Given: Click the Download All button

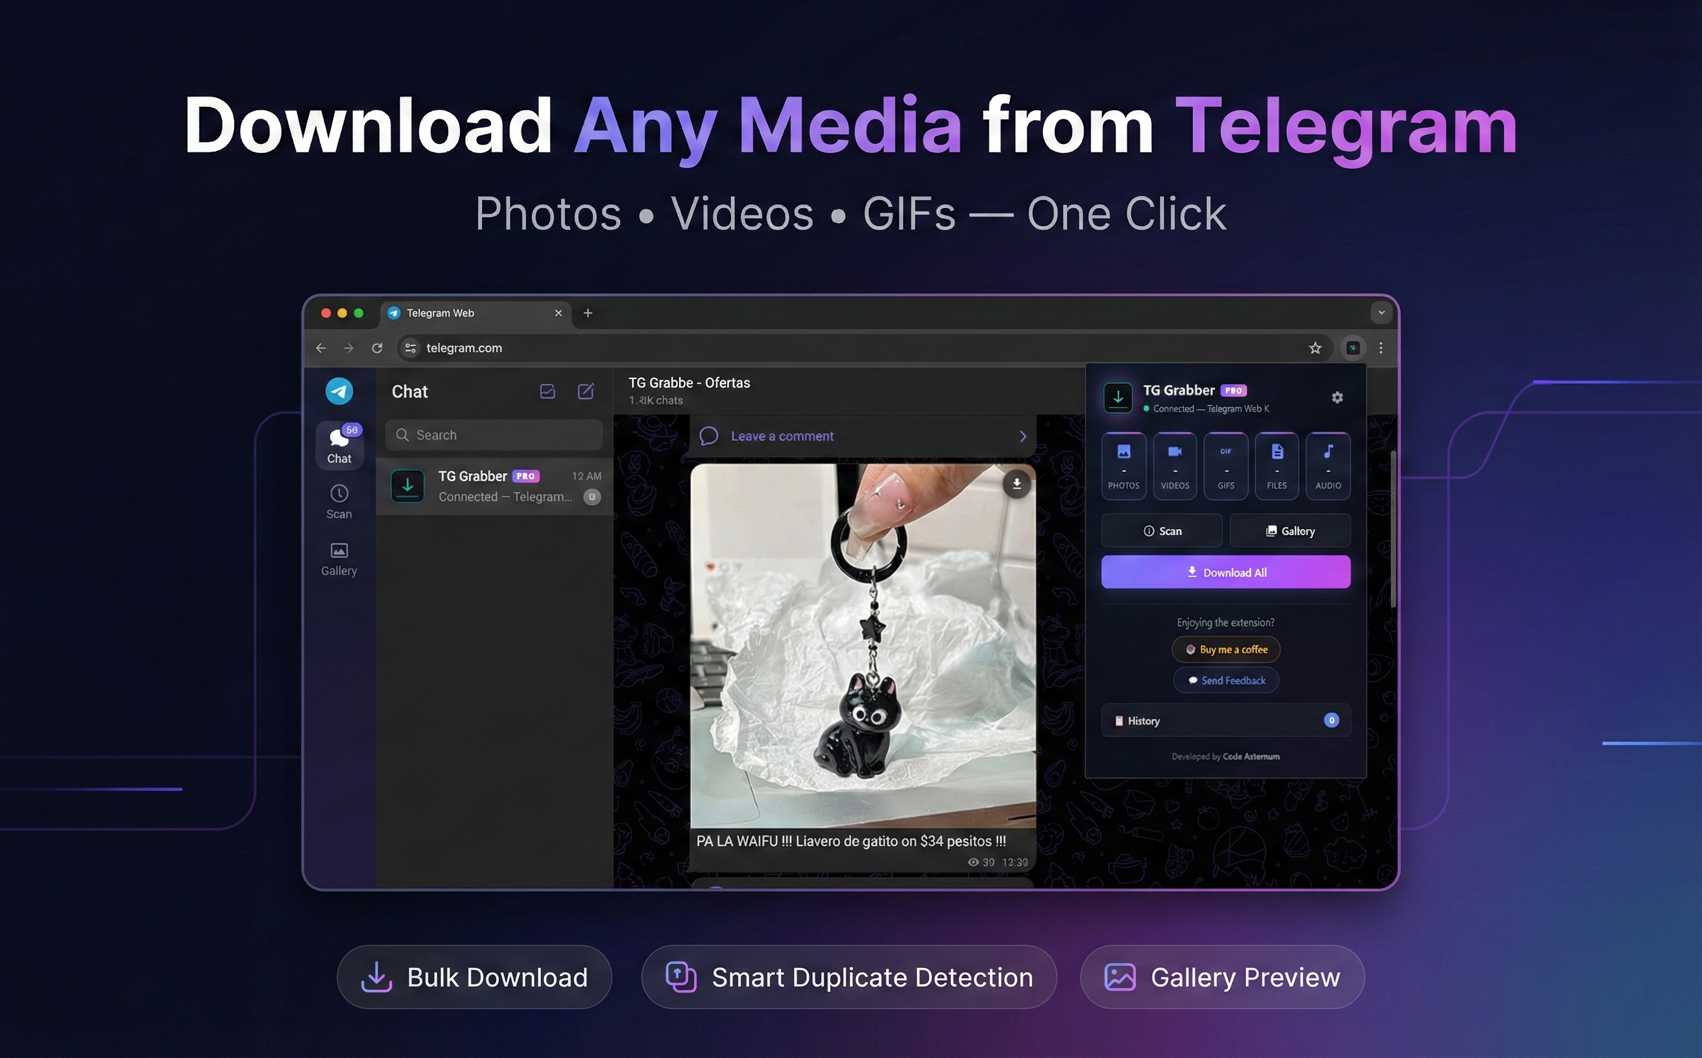Looking at the screenshot, I should (1225, 572).
